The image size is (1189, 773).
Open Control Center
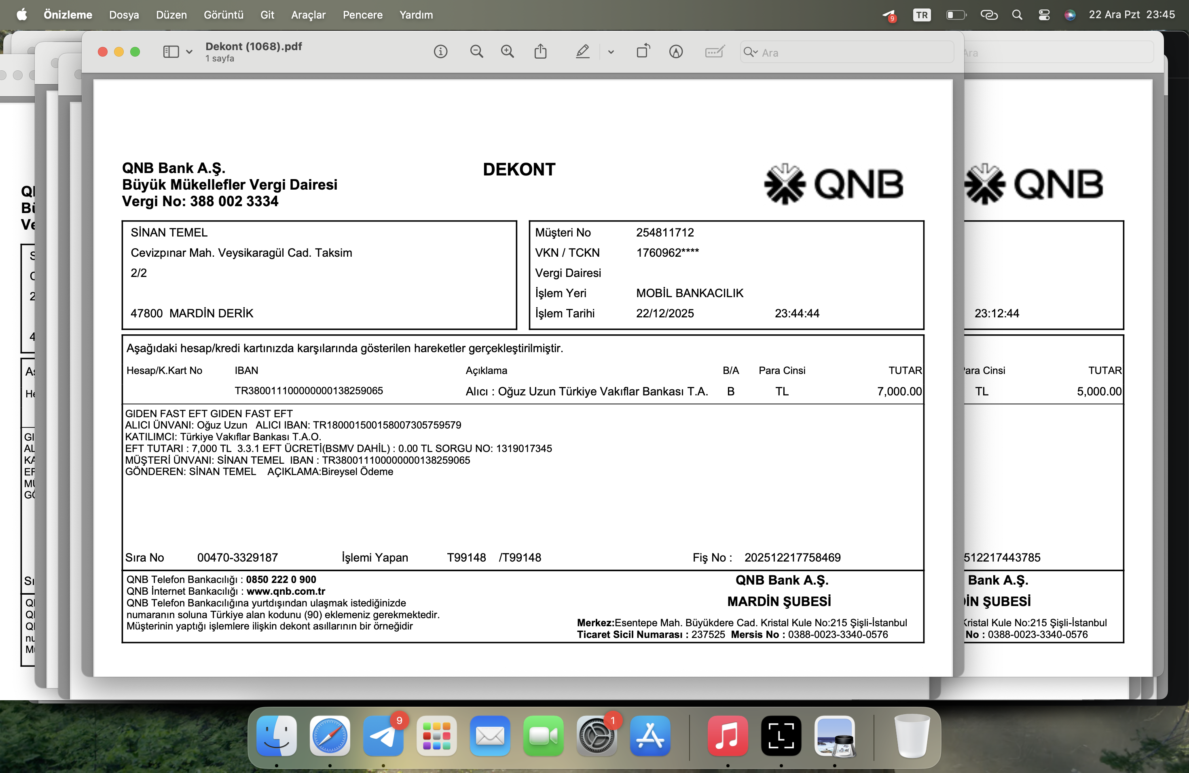[x=1044, y=15]
